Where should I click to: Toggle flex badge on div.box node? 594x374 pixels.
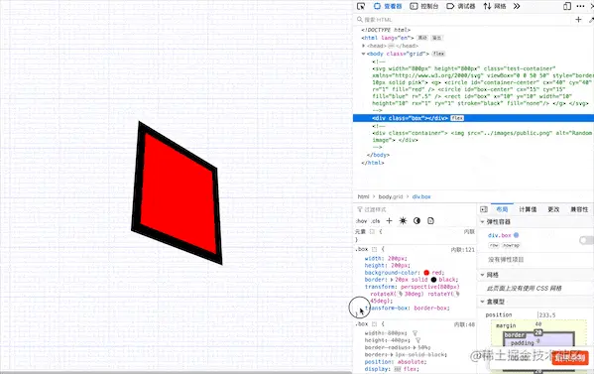pos(457,118)
